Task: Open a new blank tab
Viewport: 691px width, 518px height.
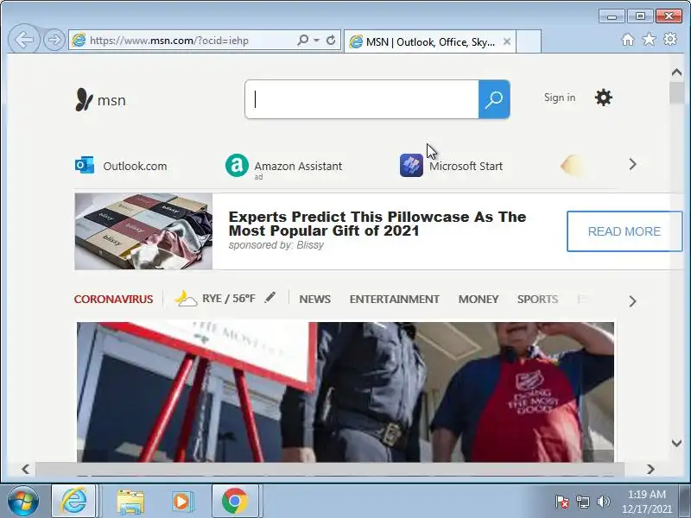Action: coord(529,41)
